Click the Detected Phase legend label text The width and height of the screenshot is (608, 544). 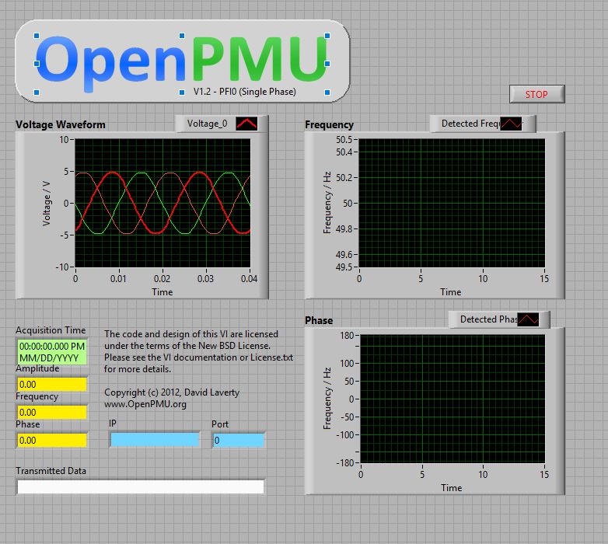[x=488, y=319]
